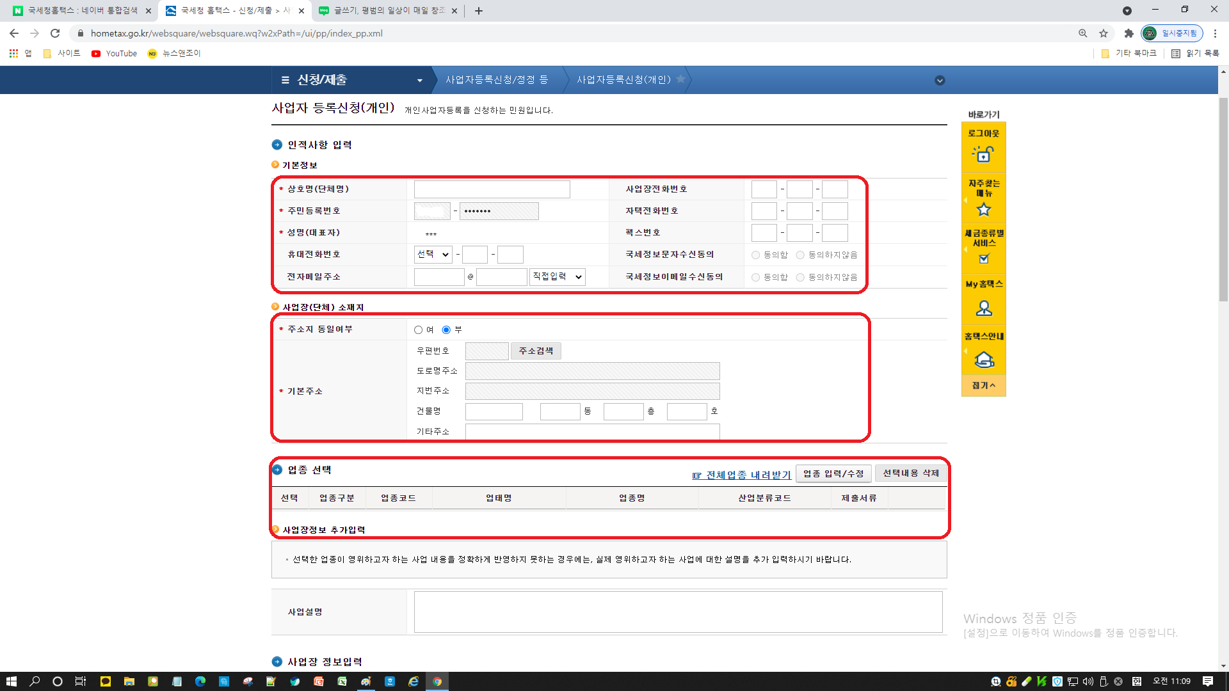
Task: Expand the 신청/제출 menu dropdown
Action: [x=419, y=81]
